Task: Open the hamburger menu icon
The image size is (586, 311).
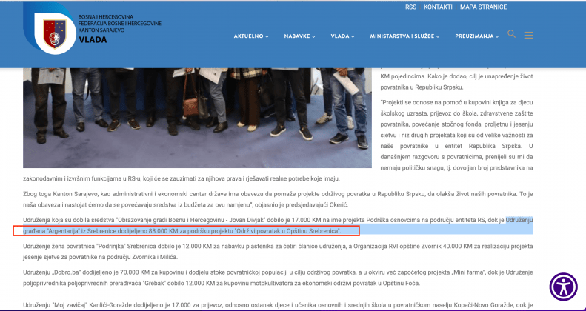Action: coord(528,35)
